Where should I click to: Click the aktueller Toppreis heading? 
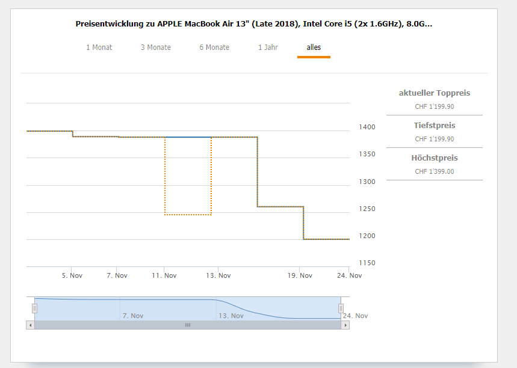click(434, 93)
